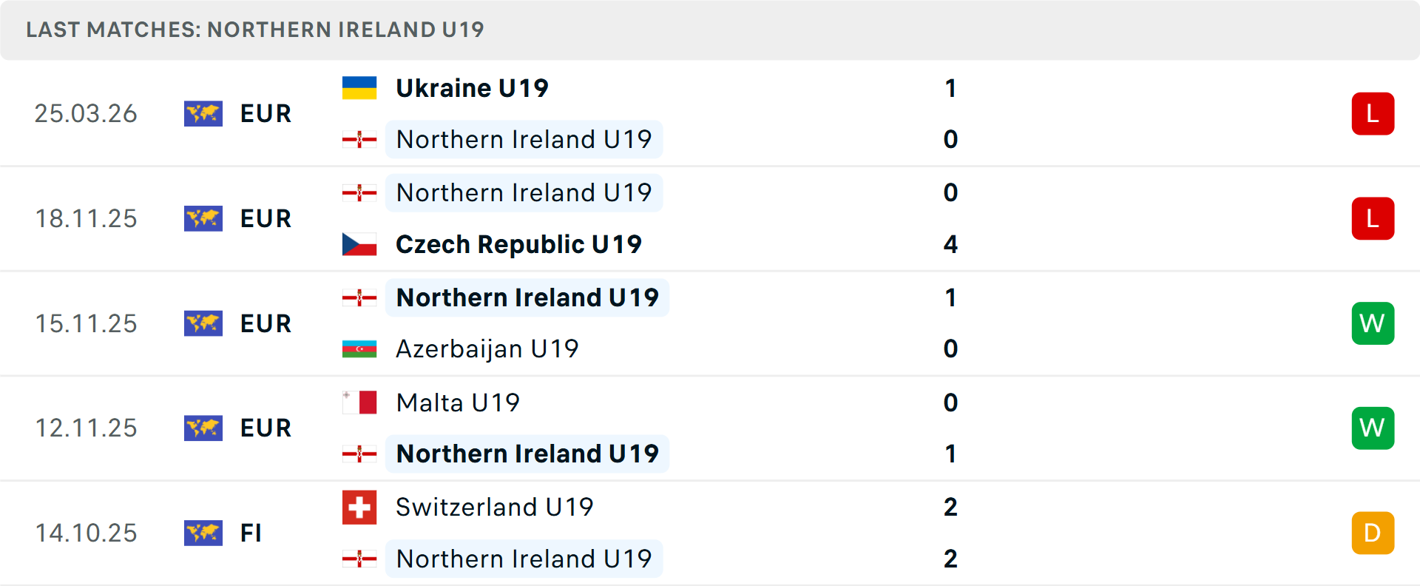Click the globe icon next to FI label
This screenshot has width=1420, height=586.
[203, 533]
